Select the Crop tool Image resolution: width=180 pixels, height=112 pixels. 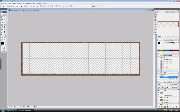(x=2, y=20)
